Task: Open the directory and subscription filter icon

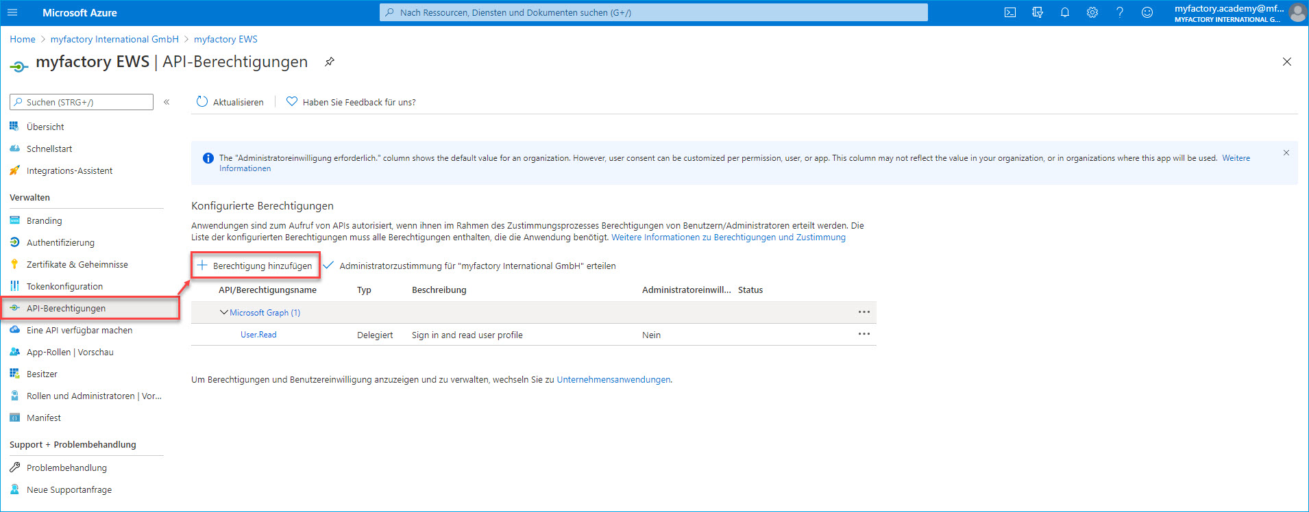Action: point(1038,12)
